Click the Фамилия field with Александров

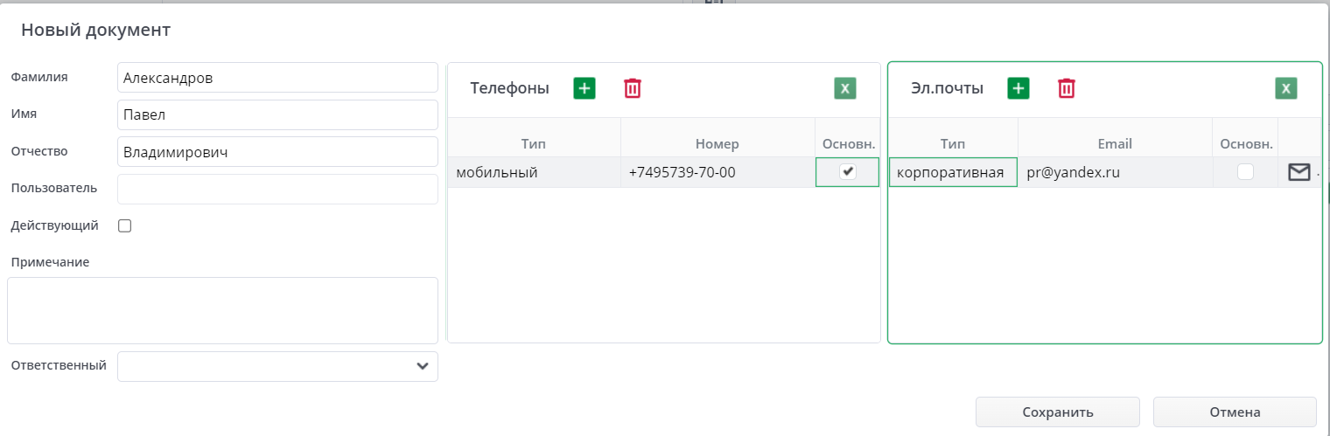coord(276,78)
